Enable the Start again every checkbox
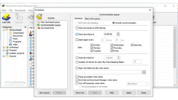178x100 pixels. click(77, 40)
